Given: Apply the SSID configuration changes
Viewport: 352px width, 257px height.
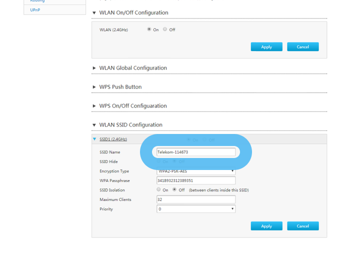Looking at the screenshot, I should point(266,226).
